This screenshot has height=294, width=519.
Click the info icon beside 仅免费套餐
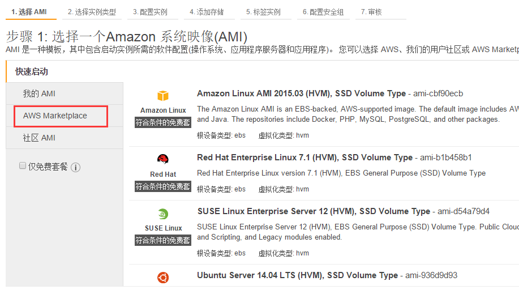75,167
